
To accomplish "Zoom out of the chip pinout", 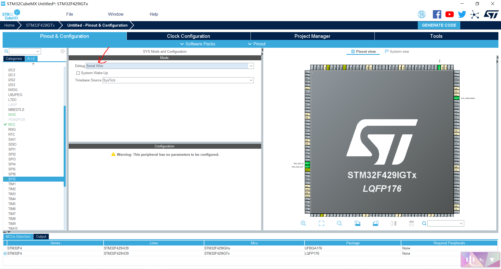I will click(339, 223).
